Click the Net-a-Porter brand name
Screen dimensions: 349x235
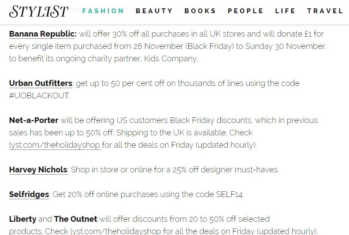[33, 120]
